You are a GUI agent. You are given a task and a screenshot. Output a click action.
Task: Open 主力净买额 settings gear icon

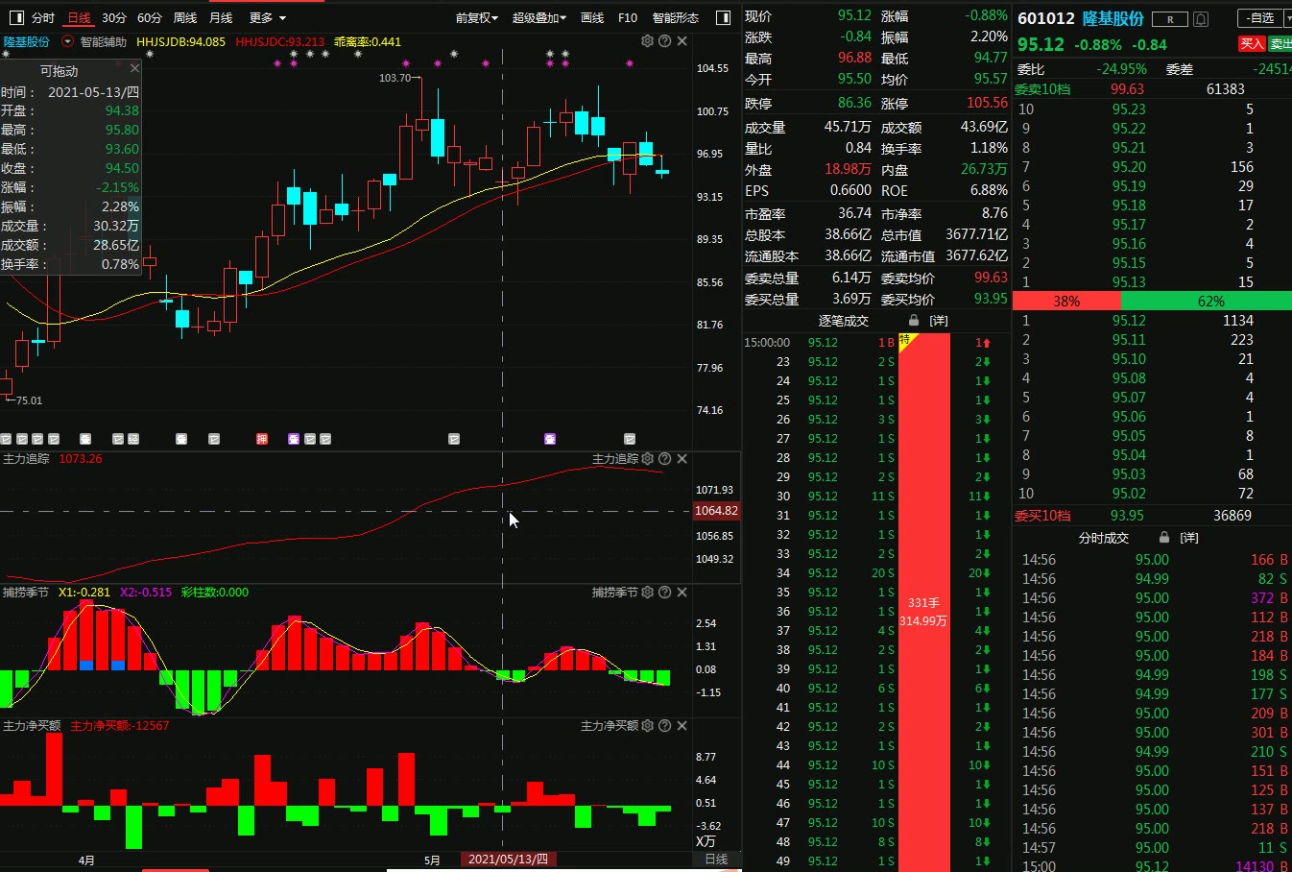click(647, 726)
